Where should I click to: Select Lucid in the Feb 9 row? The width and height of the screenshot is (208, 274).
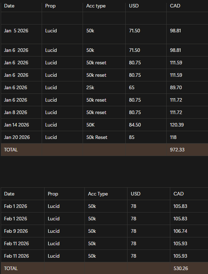53,231
